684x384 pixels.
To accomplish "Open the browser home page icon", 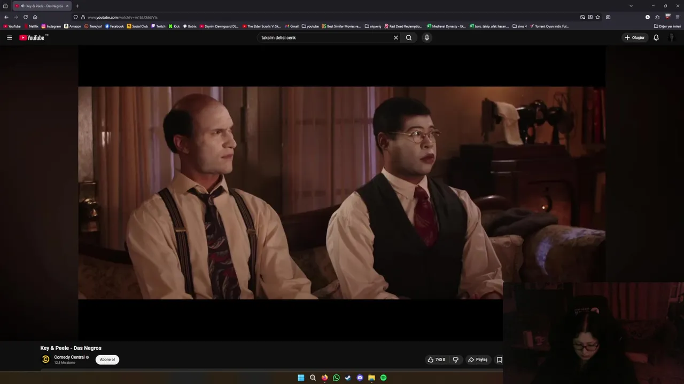I will coord(35,17).
